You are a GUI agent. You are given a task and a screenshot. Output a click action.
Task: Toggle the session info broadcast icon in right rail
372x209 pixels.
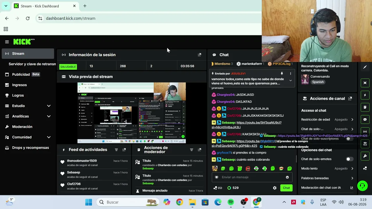click(365, 131)
